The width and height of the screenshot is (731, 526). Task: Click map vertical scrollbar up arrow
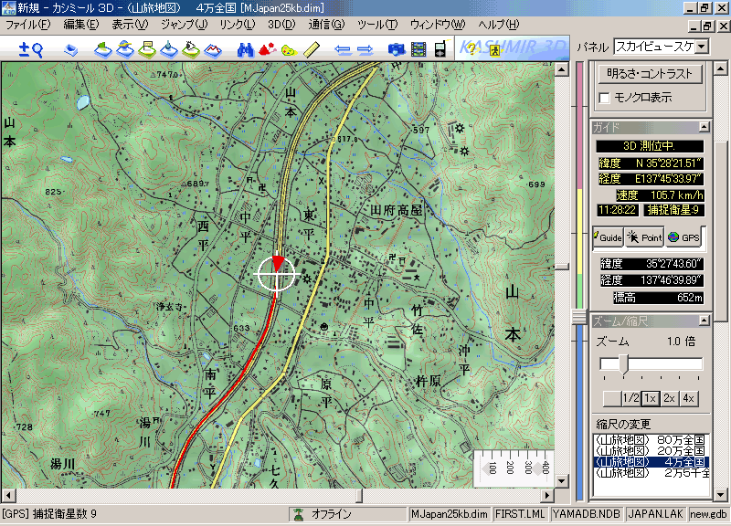[562, 70]
